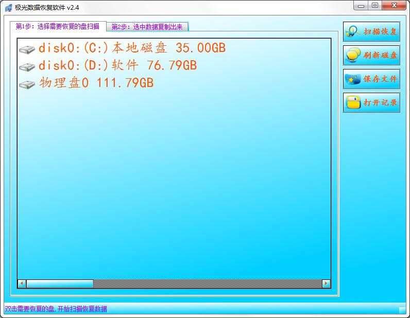Click the horizontal scrollbar right arrow
Image resolution: width=410 pixels, height=318 pixels.
[x=326, y=284]
